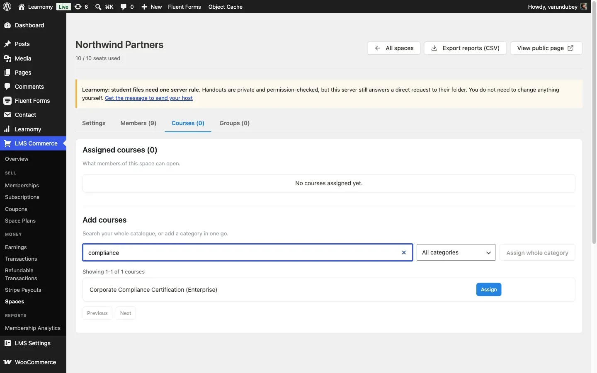Image resolution: width=597 pixels, height=373 pixels.
Task: Open Transactions in the sidebar
Action: point(21,259)
